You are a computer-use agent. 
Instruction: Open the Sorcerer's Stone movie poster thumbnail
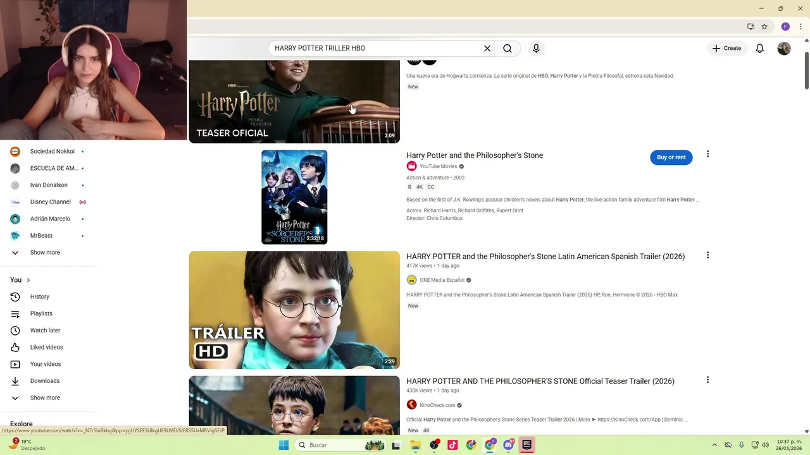pyautogui.click(x=294, y=197)
